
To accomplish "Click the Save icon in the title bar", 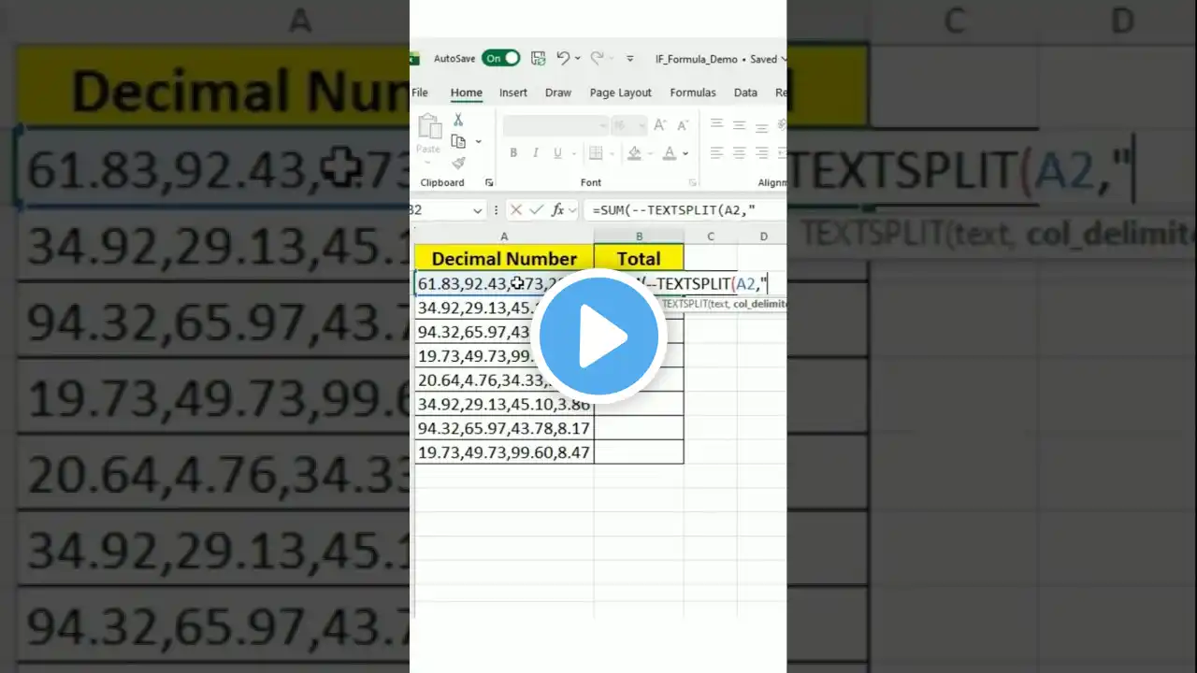I will click(539, 59).
